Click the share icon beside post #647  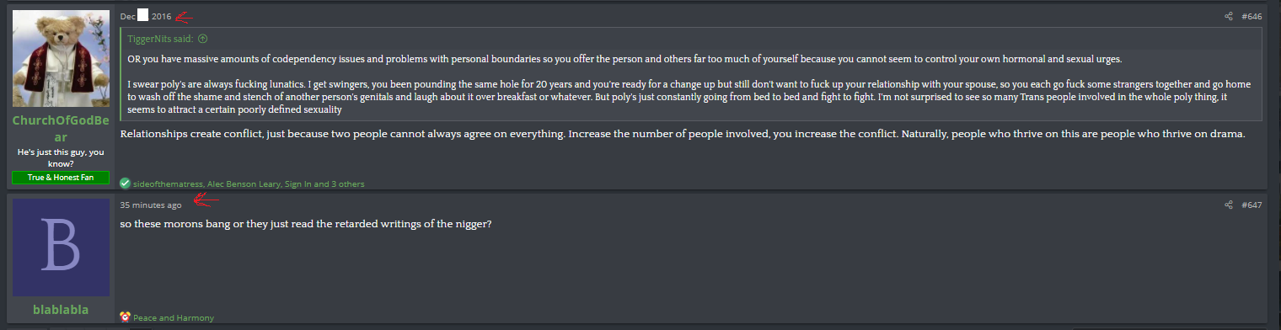point(1229,205)
